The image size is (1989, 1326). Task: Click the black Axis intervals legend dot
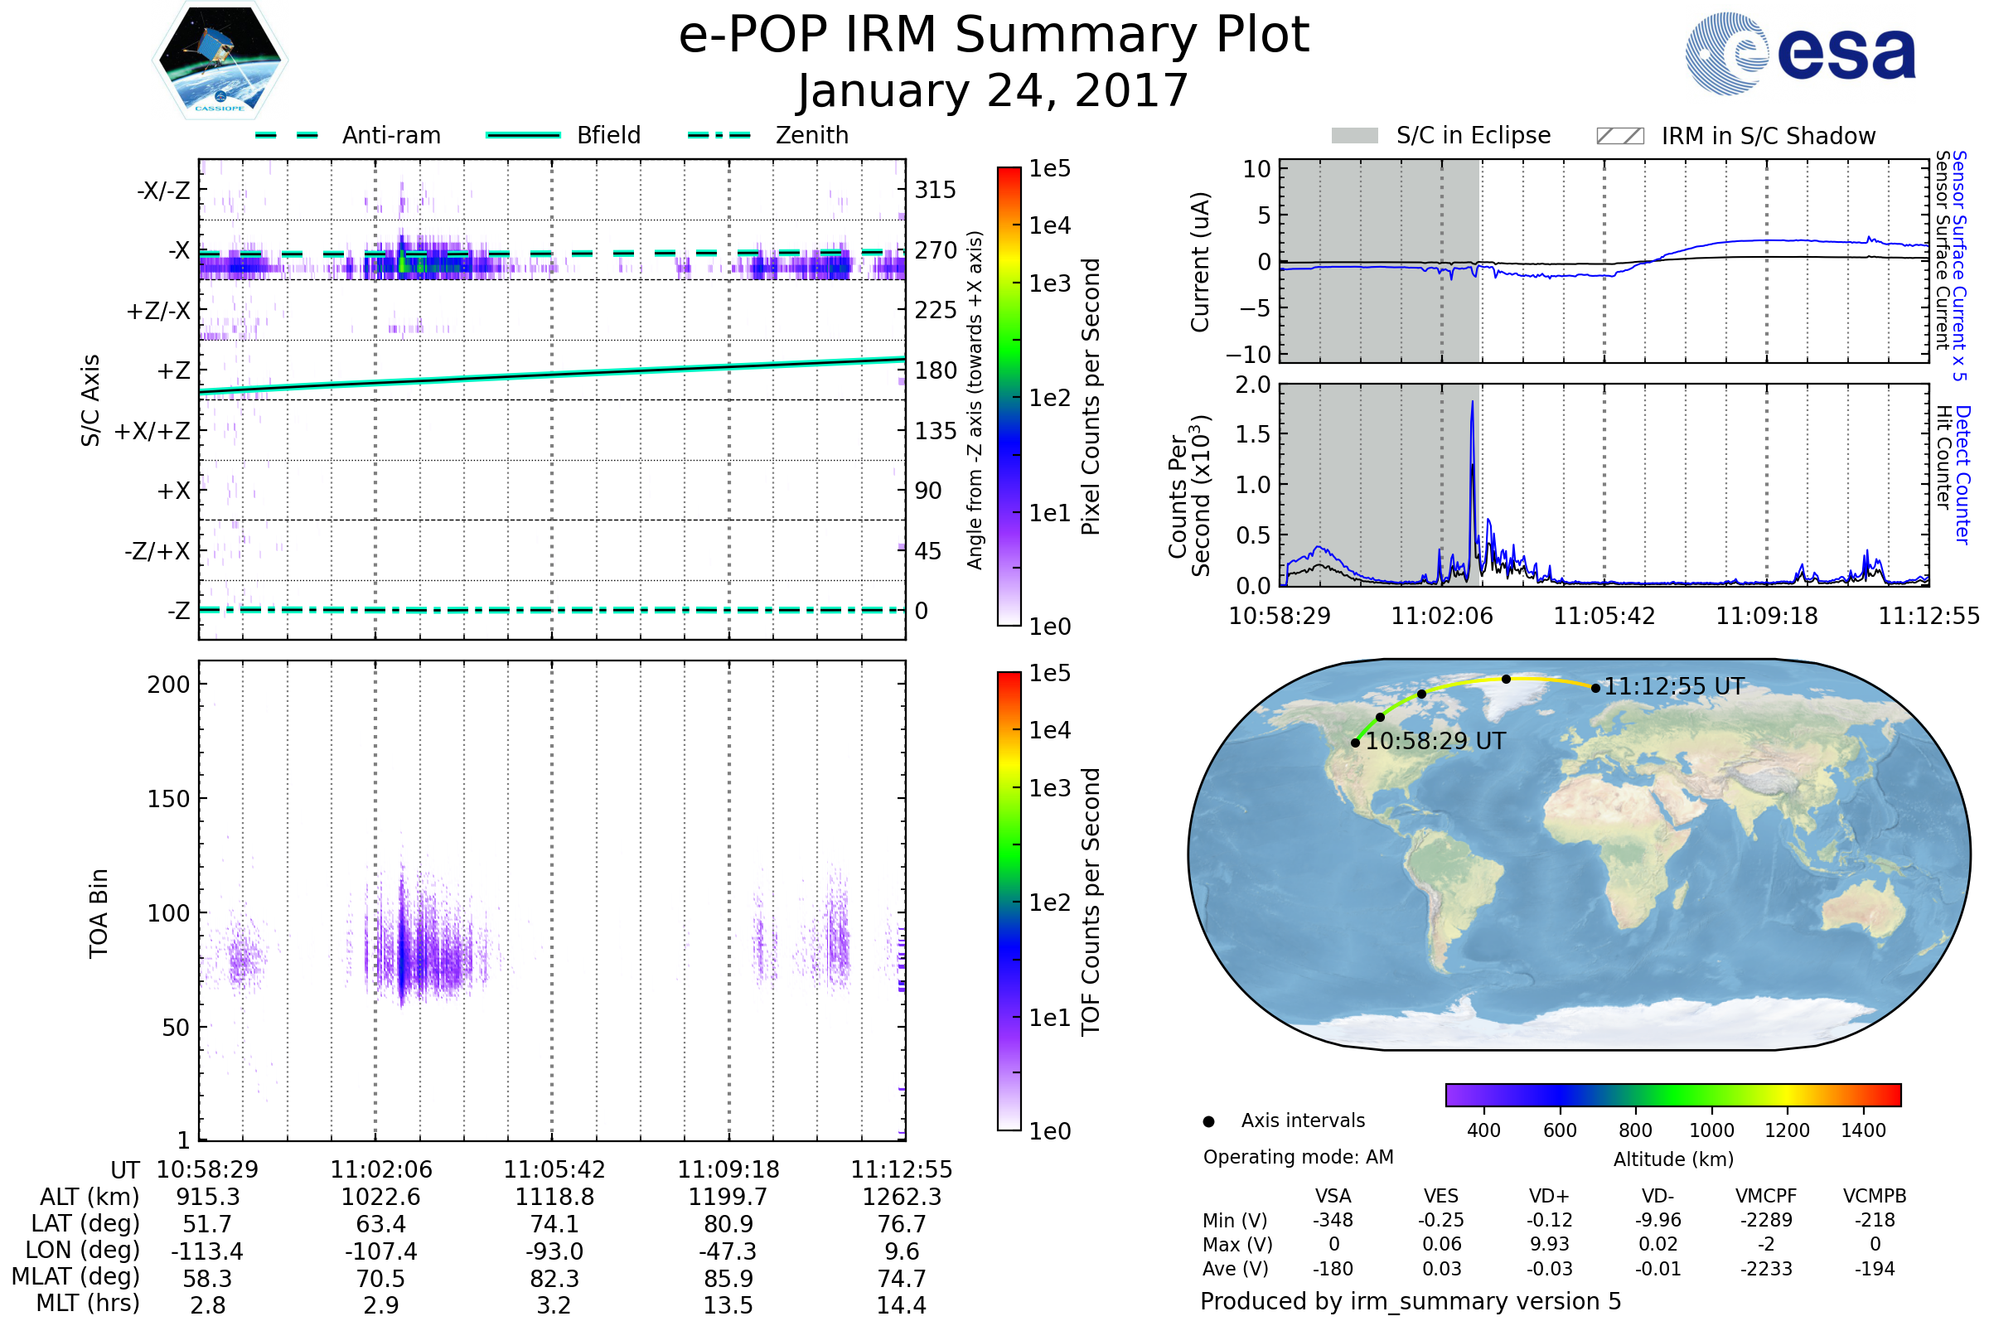pyautogui.click(x=1208, y=1121)
